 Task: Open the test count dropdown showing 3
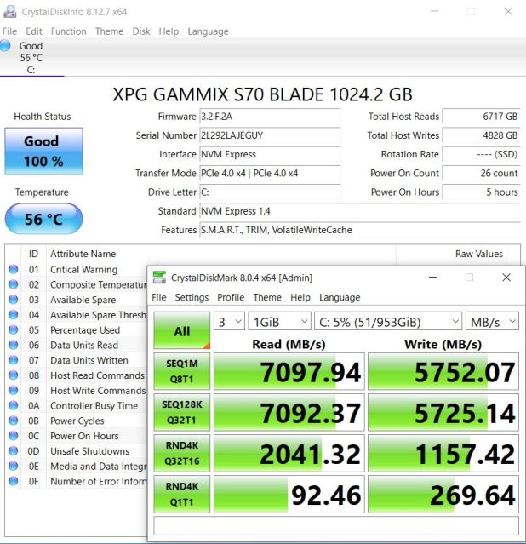coord(229,322)
